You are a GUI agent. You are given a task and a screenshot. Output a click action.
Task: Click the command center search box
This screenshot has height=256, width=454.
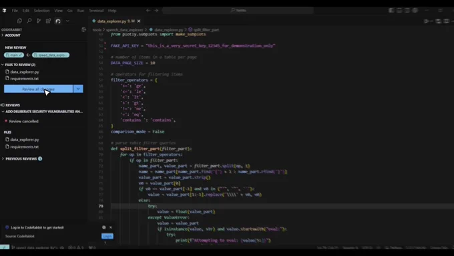click(238, 11)
